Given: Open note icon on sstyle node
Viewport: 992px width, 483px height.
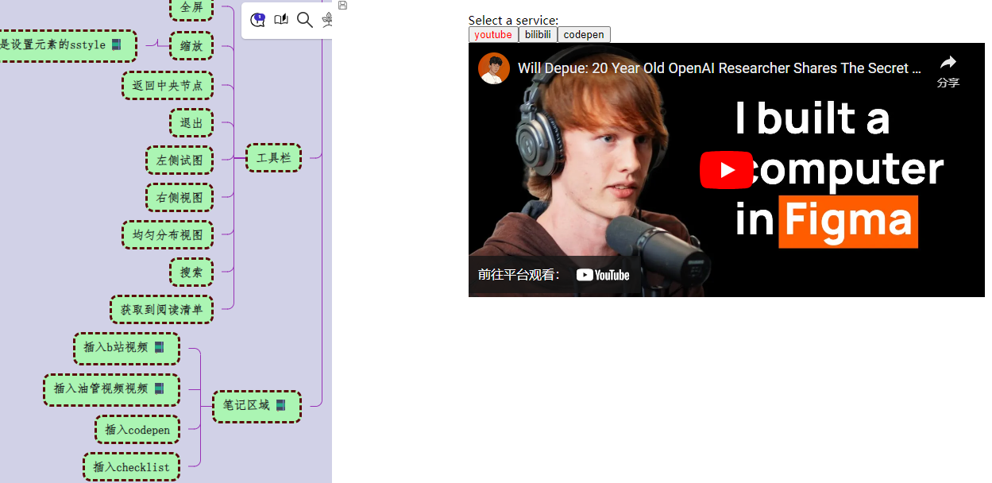Looking at the screenshot, I should tap(116, 44).
